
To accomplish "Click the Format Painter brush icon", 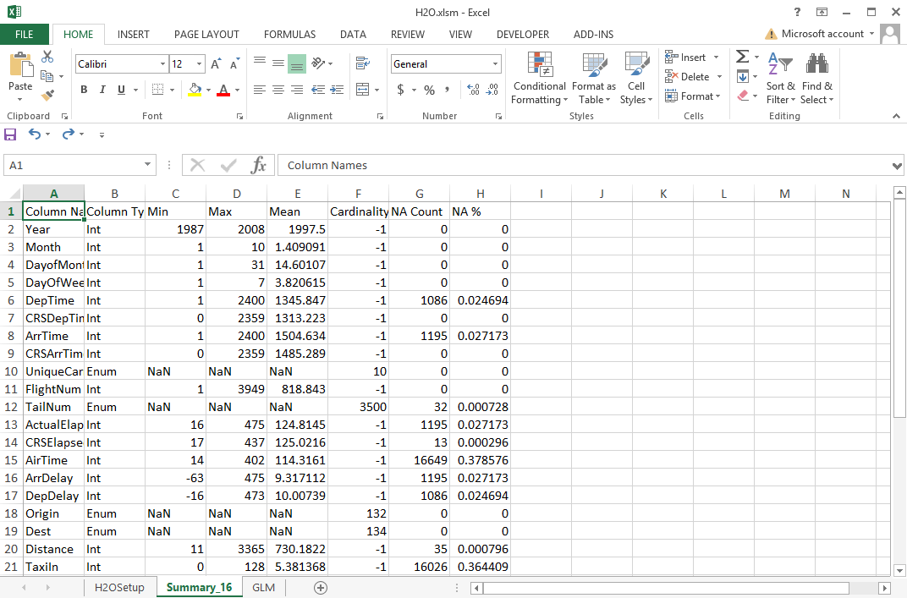I will pyautogui.click(x=47, y=96).
